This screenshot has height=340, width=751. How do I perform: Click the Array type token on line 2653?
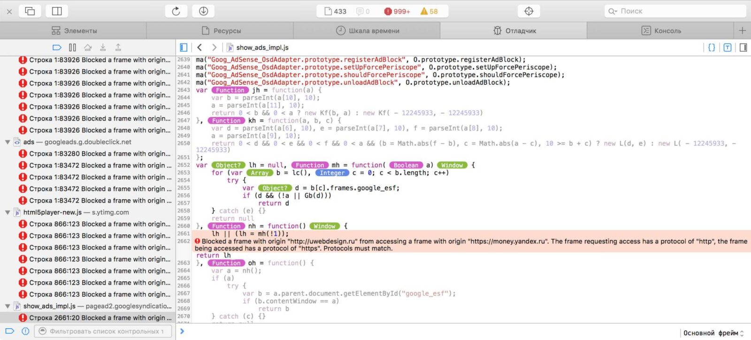(260, 173)
